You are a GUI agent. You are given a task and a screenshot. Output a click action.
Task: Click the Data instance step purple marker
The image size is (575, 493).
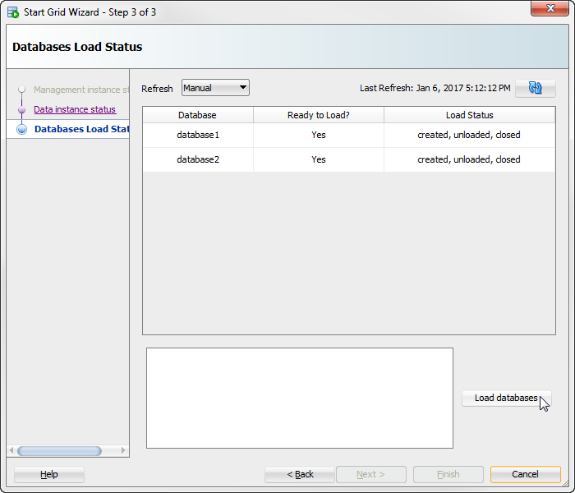click(21, 109)
